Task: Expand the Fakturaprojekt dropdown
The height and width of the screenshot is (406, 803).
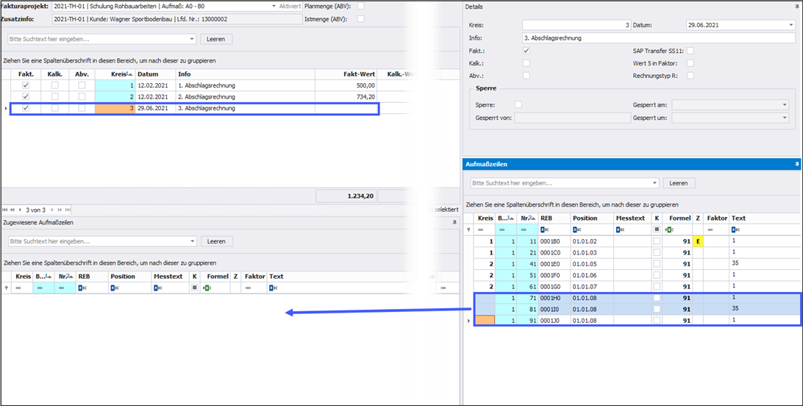Action: click(x=274, y=6)
